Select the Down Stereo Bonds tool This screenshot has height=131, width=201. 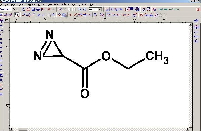(44, 15)
